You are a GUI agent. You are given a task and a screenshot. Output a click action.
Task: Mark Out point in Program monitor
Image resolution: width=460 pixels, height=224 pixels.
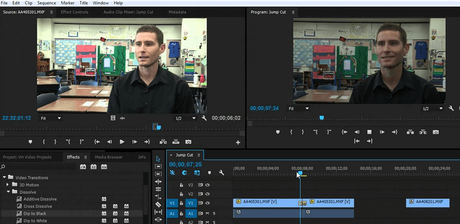point(303,132)
